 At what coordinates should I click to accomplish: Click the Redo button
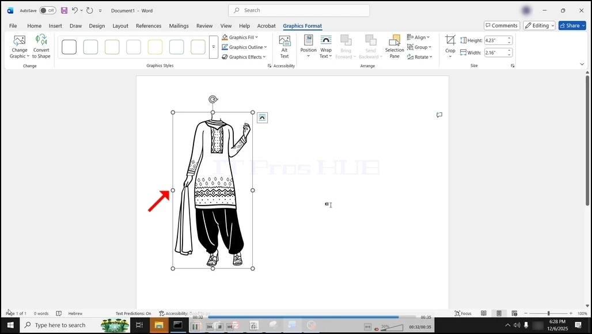(x=89, y=10)
